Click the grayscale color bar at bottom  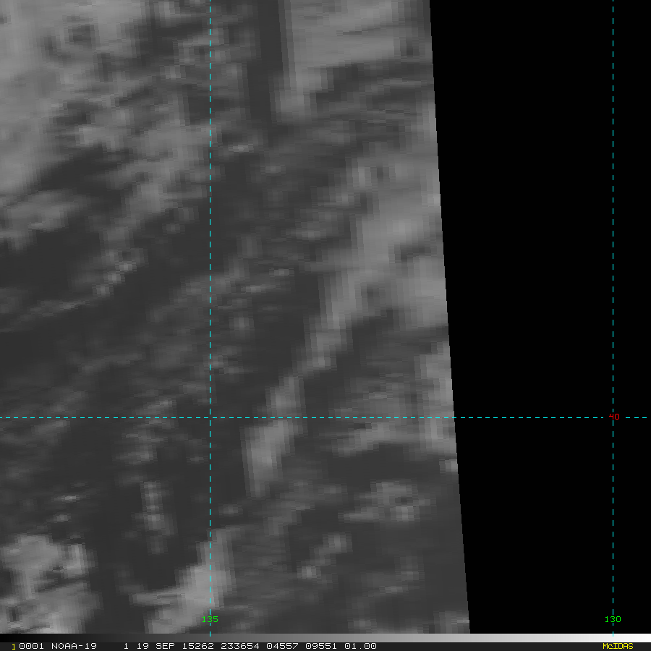coord(325,638)
